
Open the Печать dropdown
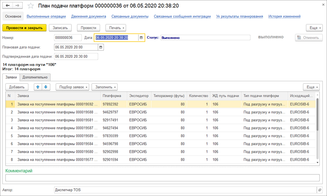[x=116, y=28]
